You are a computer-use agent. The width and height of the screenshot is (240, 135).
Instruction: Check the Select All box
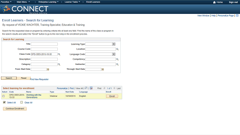(x=4, y=102)
